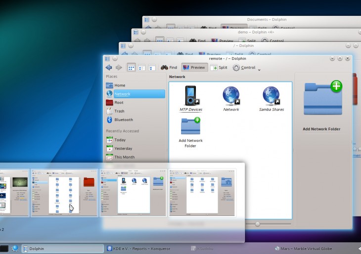The height and width of the screenshot is (254, 361).
Task: Toggle Split view
Action: (219, 68)
